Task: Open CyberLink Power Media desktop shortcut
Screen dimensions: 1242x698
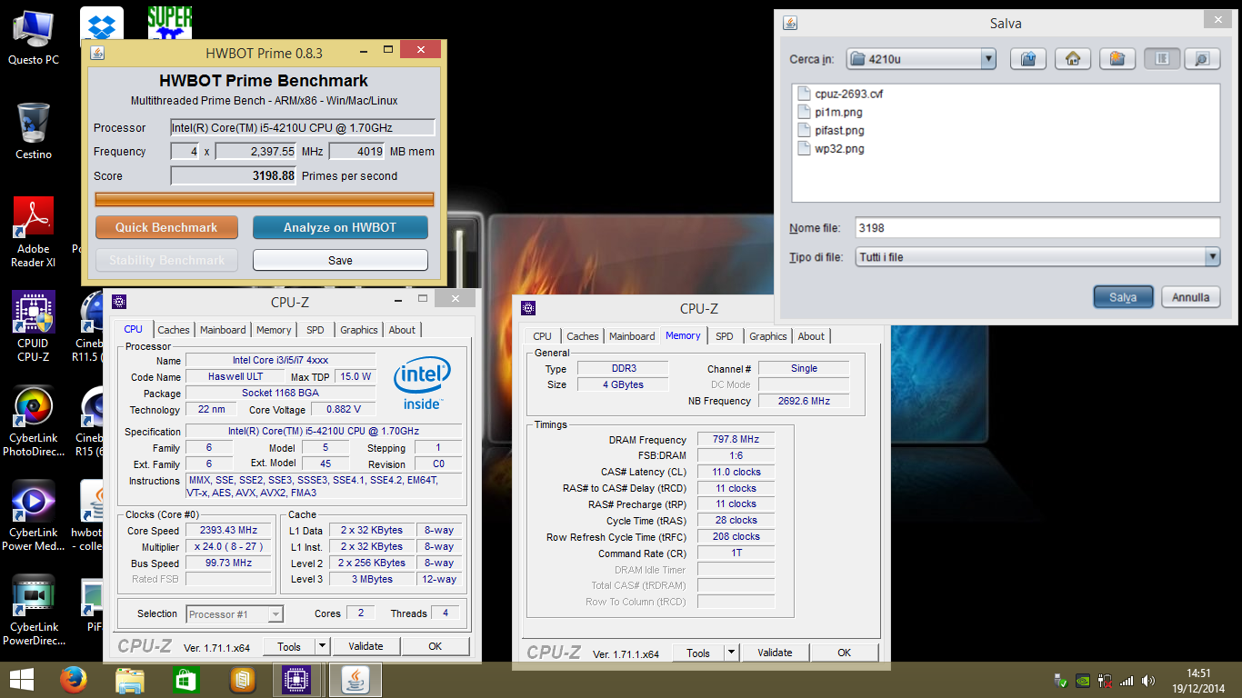Action: tap(33, 515)
